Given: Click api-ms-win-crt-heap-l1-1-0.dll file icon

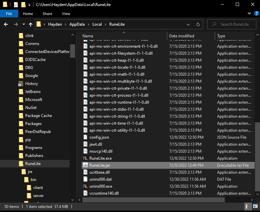Looking at the screenshot, I should (85, 60).
